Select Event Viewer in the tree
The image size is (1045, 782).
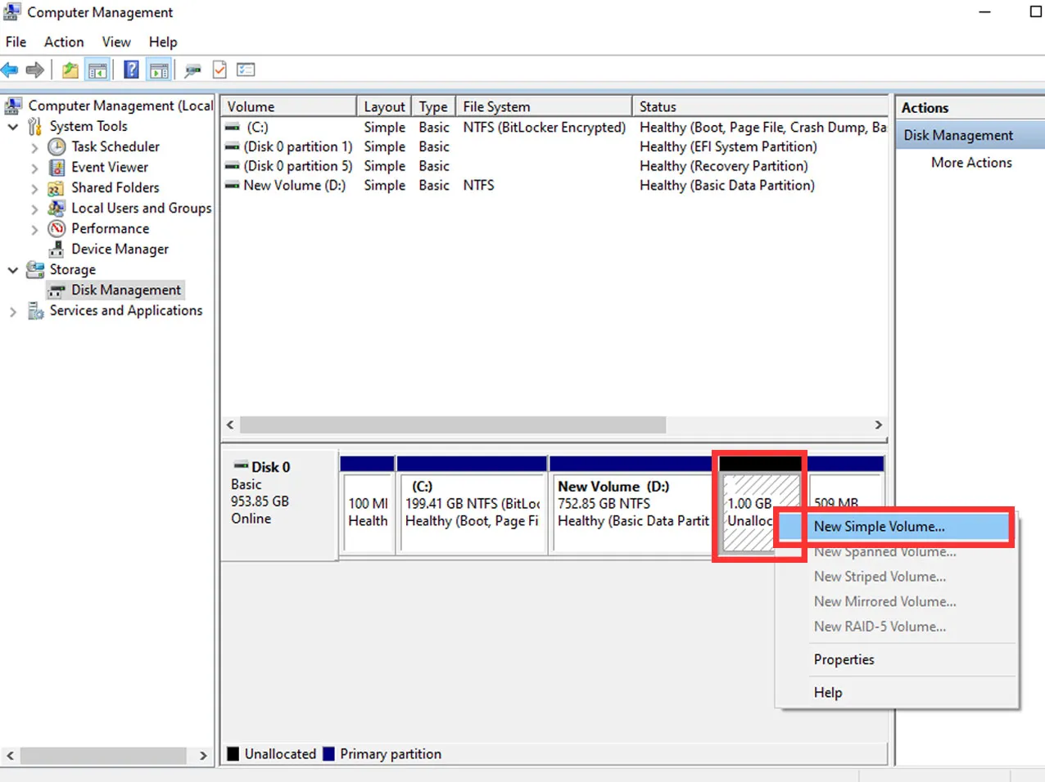tap(109, 168)
